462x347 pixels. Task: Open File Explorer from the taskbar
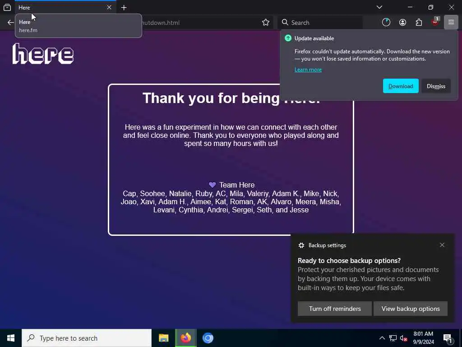point(163,338)
